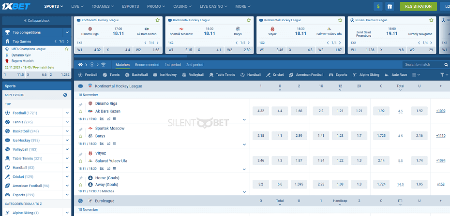This screenshot has height=216, width=450.
Task: Switch to the 1st period tab
Action: pyautogui.click(x=173, y=65)
